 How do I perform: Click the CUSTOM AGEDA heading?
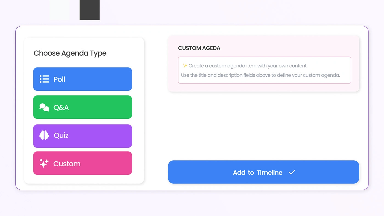point(199,48)
